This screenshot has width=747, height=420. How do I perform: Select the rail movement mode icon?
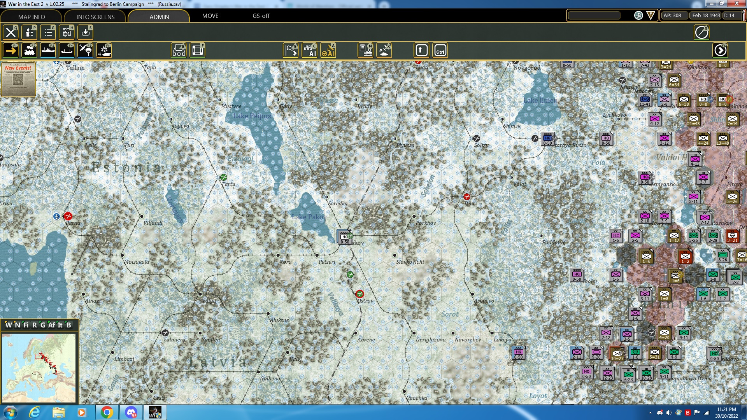[x=29, y=51]
